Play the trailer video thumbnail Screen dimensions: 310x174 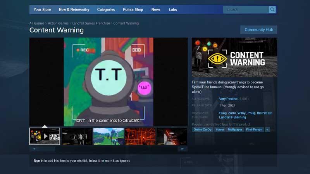pyautogui.click(x=45, y=136)
